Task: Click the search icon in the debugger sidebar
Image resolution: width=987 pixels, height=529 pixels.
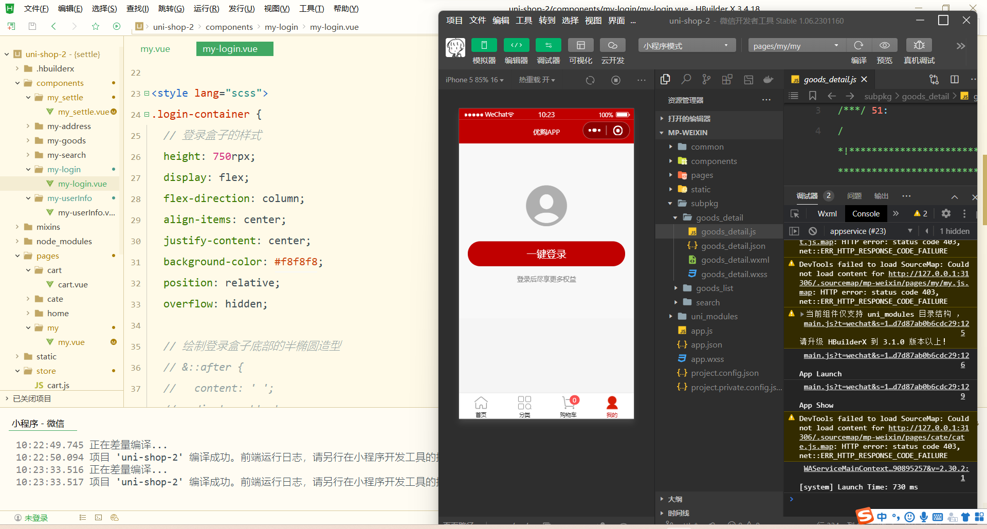Action: click(686, 79)
